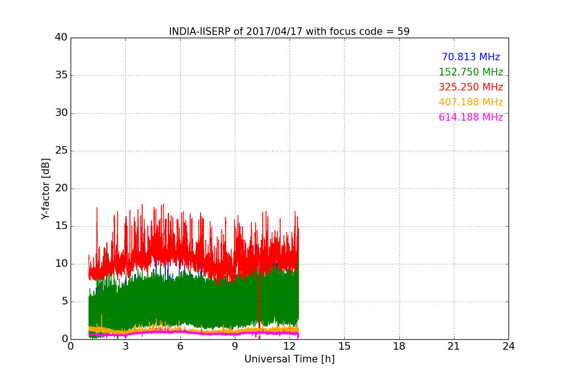Click x-axis tick label 18
Viewport: 565px width, 377px height.
[399, 346]
